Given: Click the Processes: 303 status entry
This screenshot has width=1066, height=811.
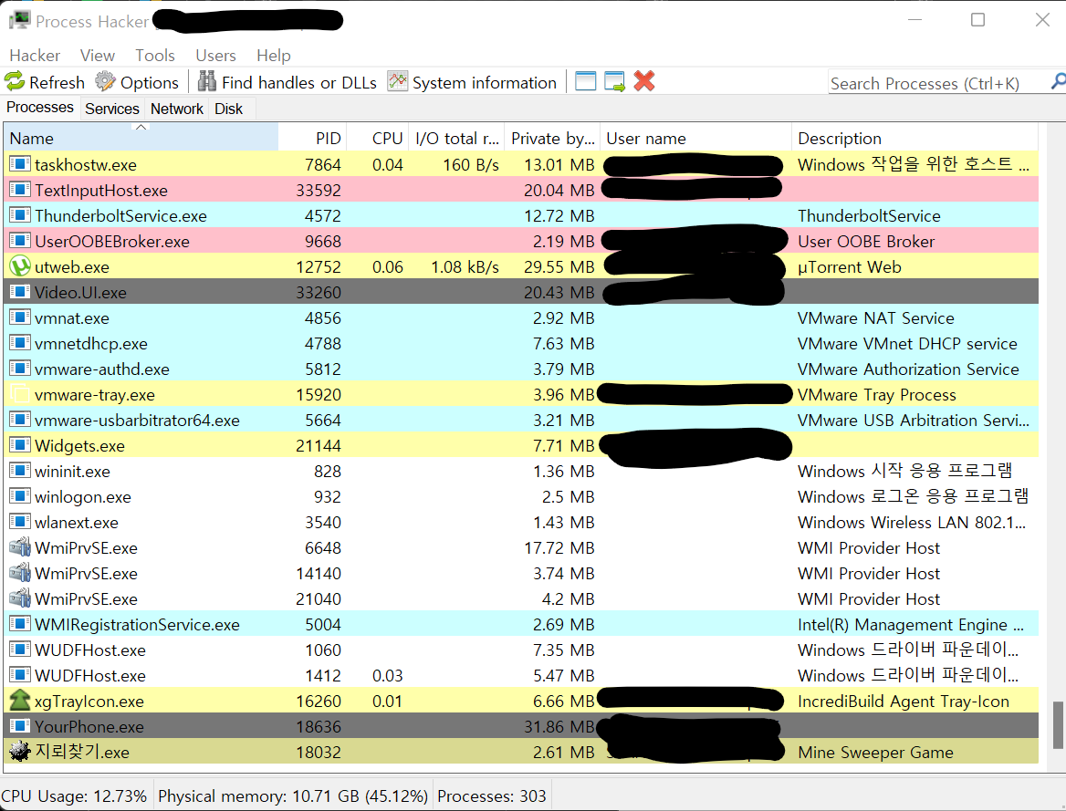Looking at the screenshot, I should tap(492, 795).
